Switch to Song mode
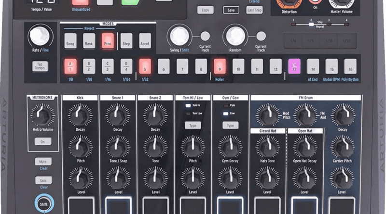 point(70,39)
